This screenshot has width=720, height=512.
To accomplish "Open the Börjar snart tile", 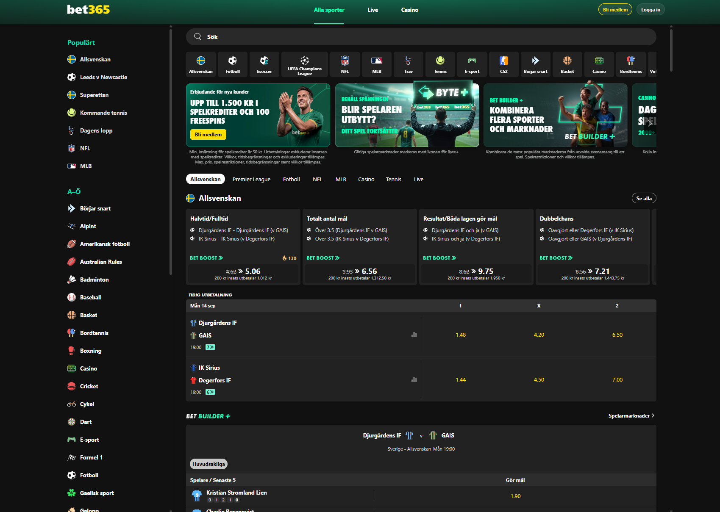I will click(536, 64).
